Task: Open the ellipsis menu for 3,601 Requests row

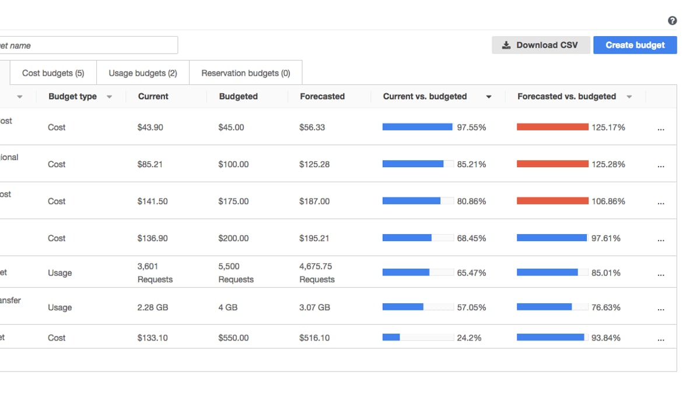Action: 661,275
